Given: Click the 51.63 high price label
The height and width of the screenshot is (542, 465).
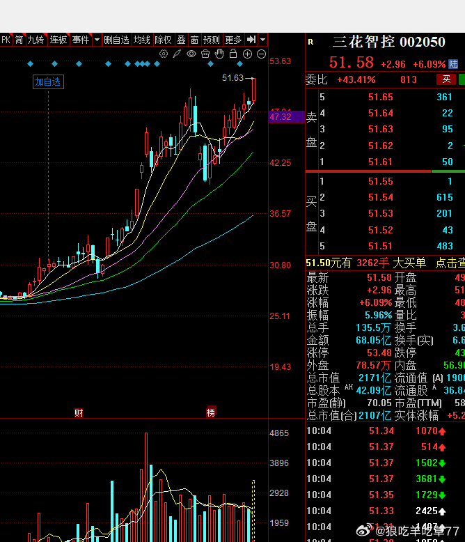Looking at the screenshot, I should [x=232, y=78].
